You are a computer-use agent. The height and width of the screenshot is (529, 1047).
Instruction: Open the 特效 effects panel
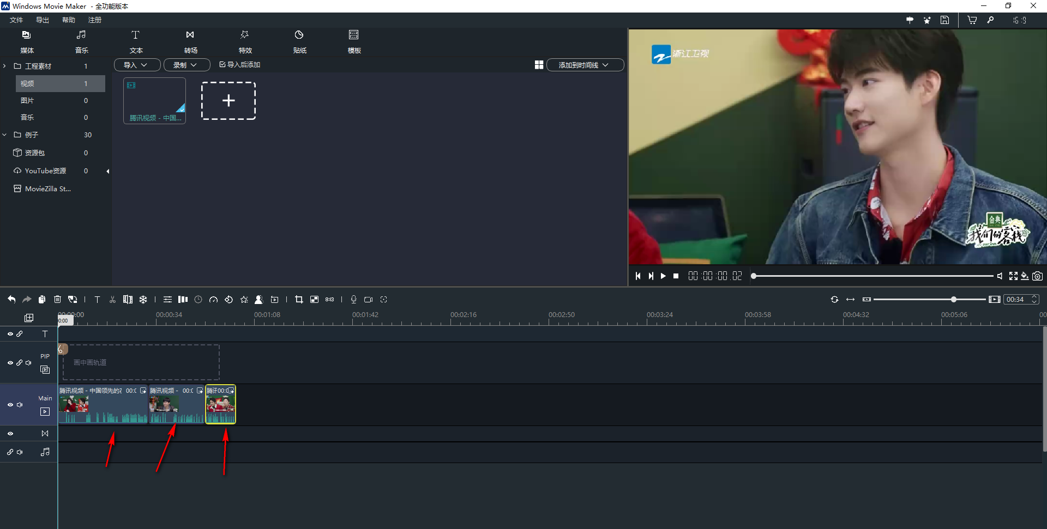pos(245,41)
